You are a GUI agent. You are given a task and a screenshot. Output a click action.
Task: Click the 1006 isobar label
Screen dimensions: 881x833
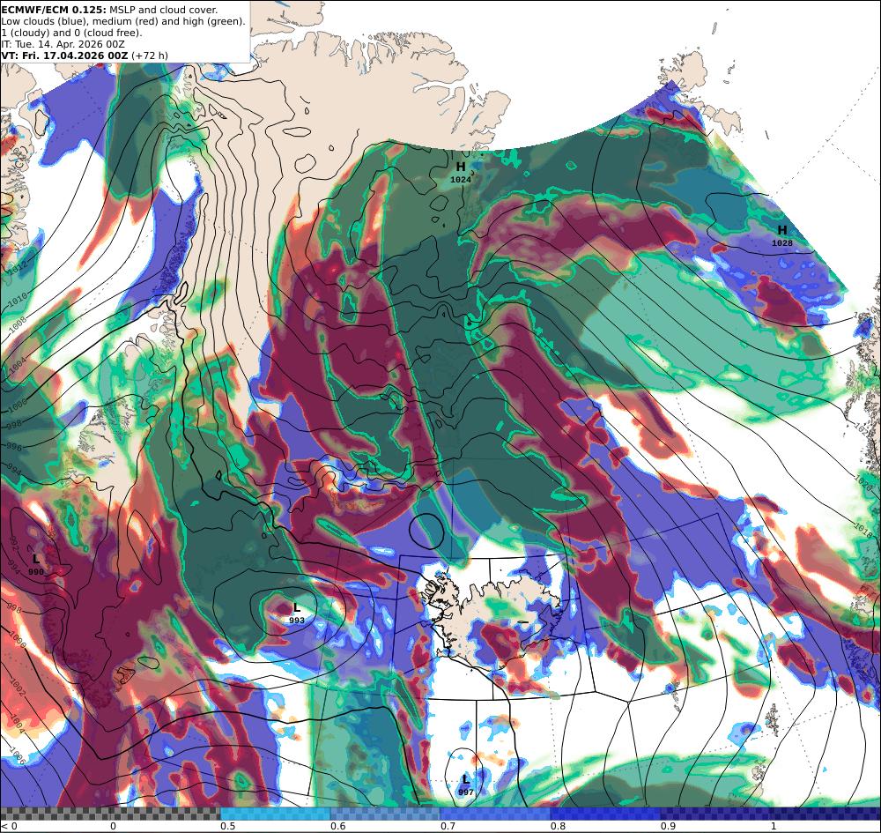point(18,756)
